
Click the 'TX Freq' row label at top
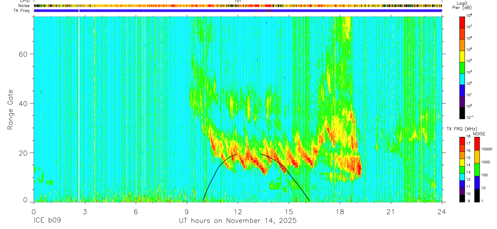click(x=21, y=11)
